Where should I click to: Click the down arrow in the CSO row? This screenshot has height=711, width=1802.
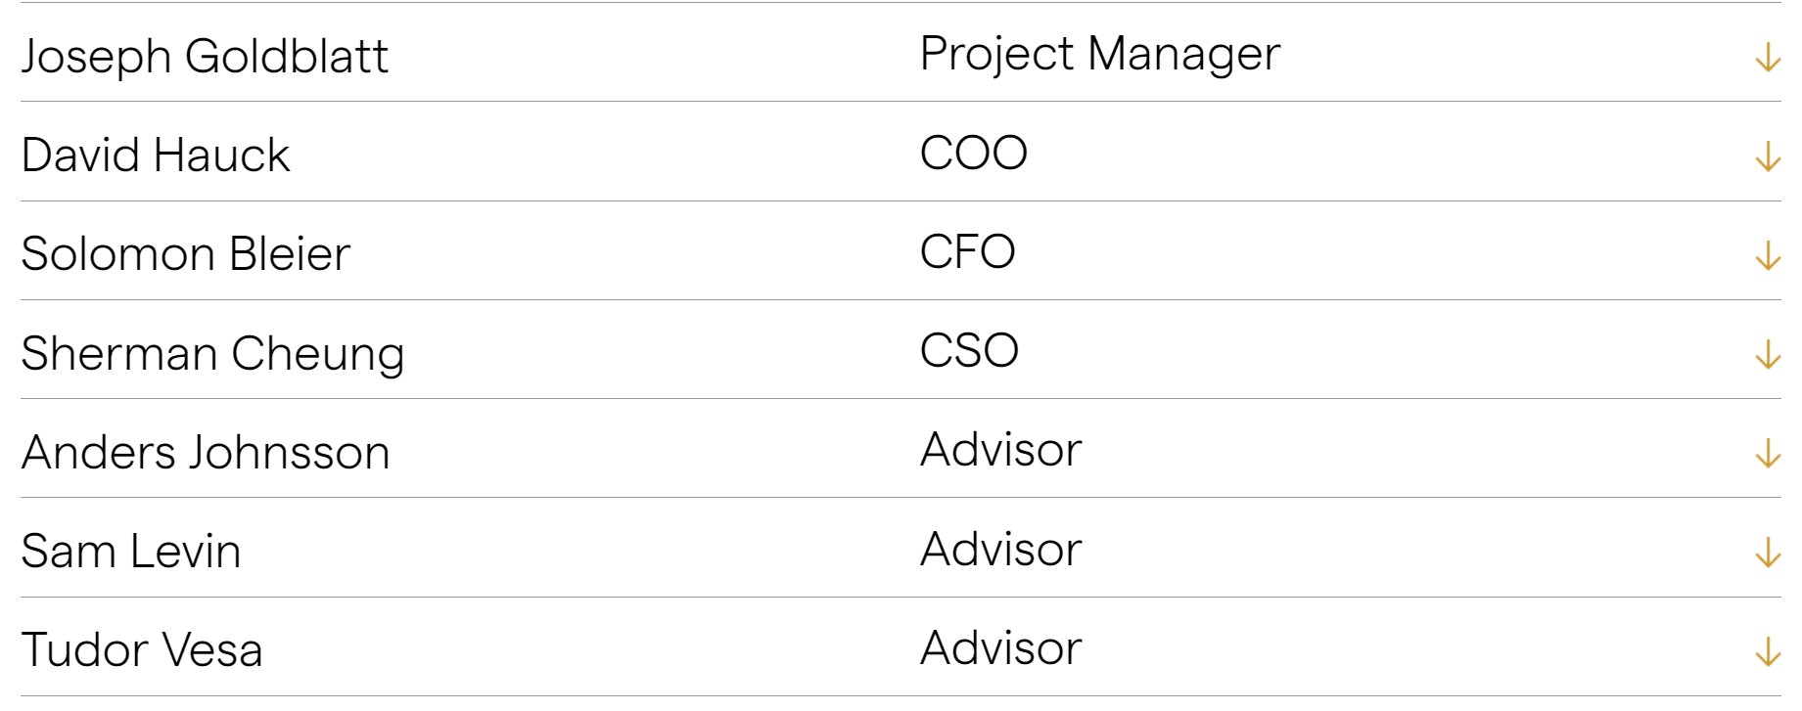click(1767, 354)
